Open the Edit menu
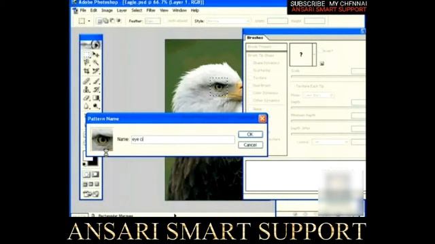The image size is (435, 244). [x=94, y=10]
